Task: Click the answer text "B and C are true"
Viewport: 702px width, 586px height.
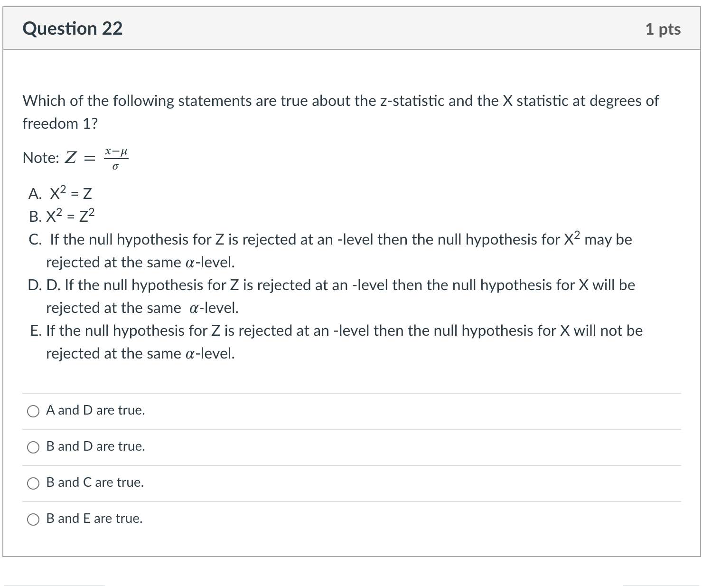Action: point(94,482)
